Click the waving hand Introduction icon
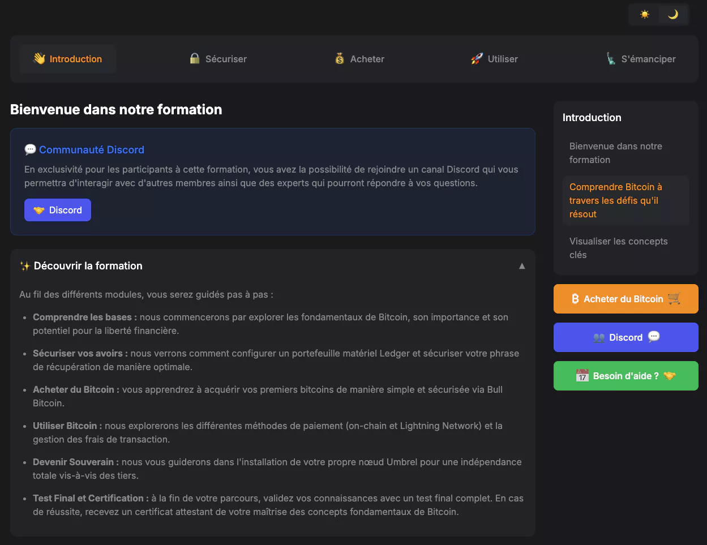The image size is (707, 545). tap(39, 59)
